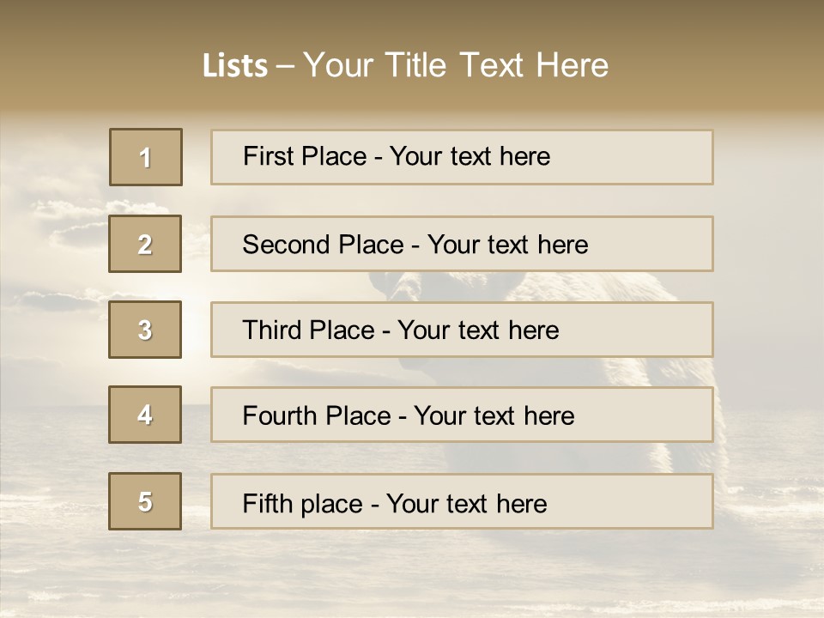Click the 'First Place - Your text here' box
The height and width of the screenshot is (618, 824).
[462, 157]
